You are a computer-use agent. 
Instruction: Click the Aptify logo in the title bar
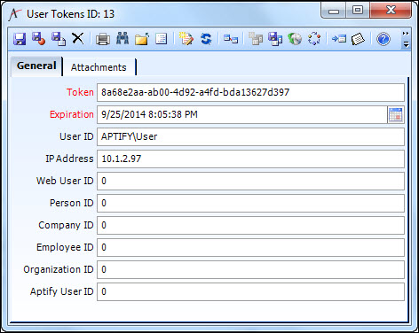(15, 14)
